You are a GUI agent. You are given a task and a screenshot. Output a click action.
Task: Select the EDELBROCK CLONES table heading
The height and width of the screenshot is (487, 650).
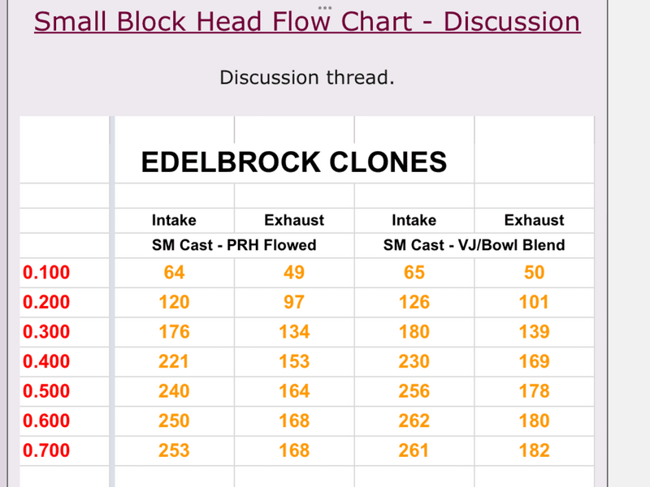pyautogui.click(x=293, y=162)
